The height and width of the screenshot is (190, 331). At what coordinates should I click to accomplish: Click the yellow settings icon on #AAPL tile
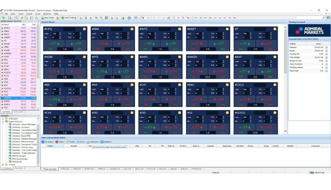(179, 57)
